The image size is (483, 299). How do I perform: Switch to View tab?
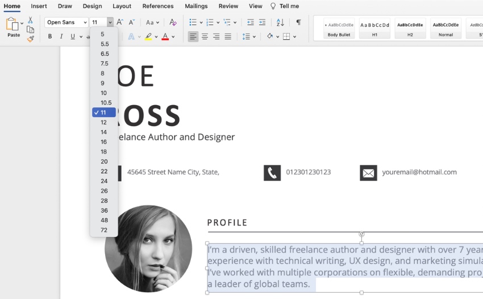pos(256,6)
